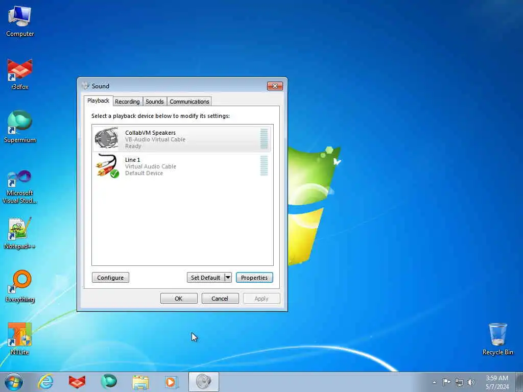Select the CollabVM Speakers device name
The image size is (523, 392).
point(151,133)
